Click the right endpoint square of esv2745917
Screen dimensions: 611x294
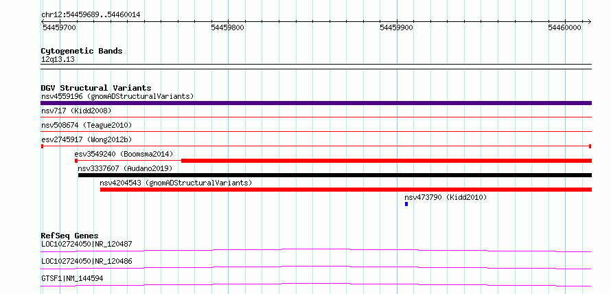(590, 146)
